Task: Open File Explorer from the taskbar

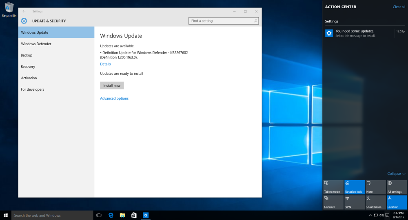Action: coord(122,216)
